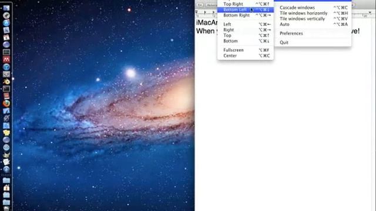The height and width of the screenshot is (211, 376).
Task: Open the yellow icon in the dock
Action: (6, 133)
